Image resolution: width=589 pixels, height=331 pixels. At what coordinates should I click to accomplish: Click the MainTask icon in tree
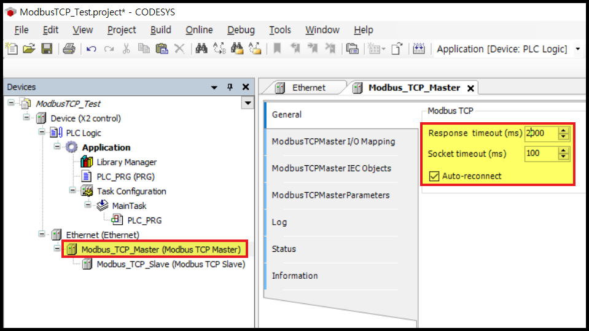(102, 206)
